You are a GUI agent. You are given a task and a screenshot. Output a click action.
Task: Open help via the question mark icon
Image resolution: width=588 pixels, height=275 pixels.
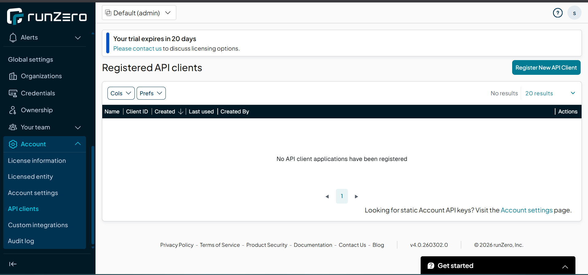tap(558, 13)
